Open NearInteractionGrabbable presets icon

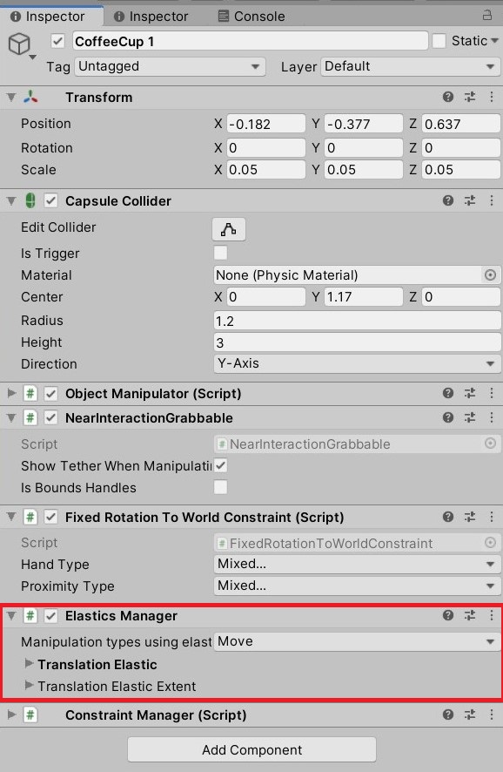click(x=470, y=417)
